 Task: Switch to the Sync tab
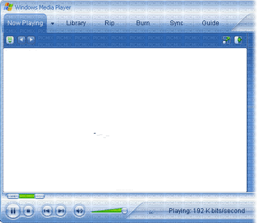(176, 23)
